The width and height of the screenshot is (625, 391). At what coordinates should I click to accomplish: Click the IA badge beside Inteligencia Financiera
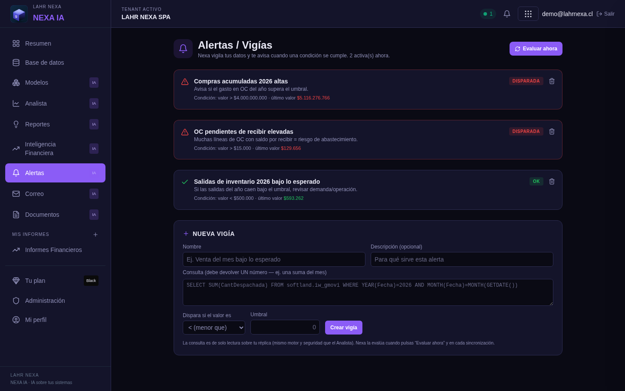pos(94,149)
